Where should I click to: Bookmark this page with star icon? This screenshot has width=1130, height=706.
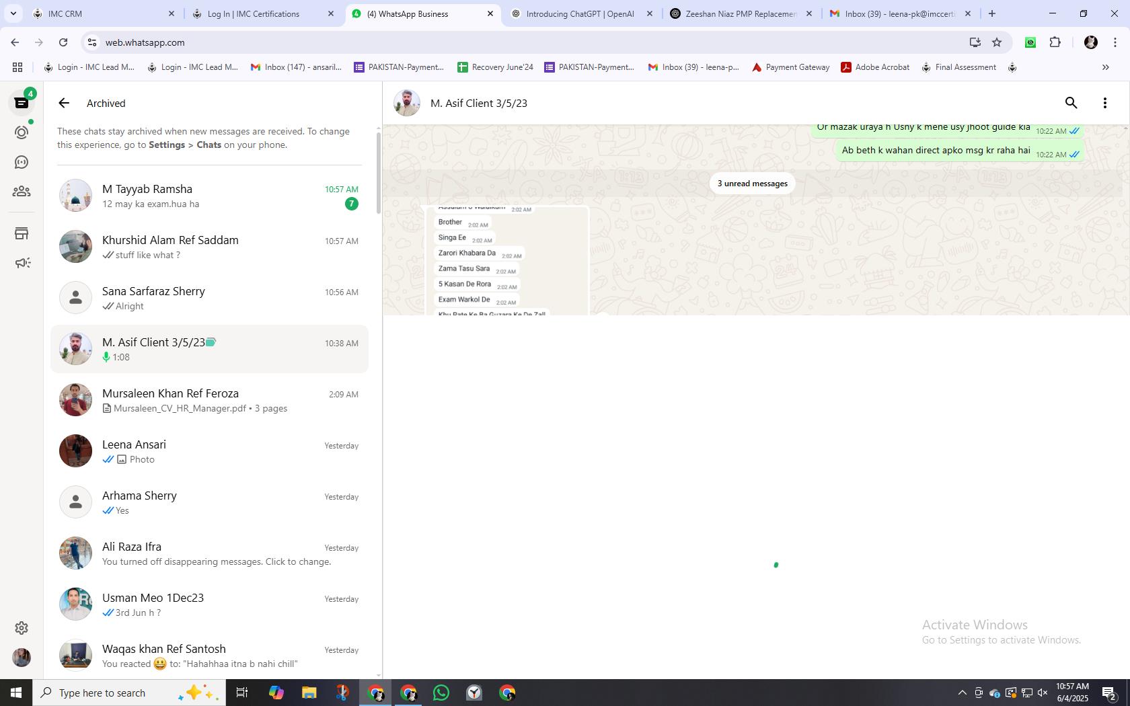pyautogui.click(x=997, y=42)
